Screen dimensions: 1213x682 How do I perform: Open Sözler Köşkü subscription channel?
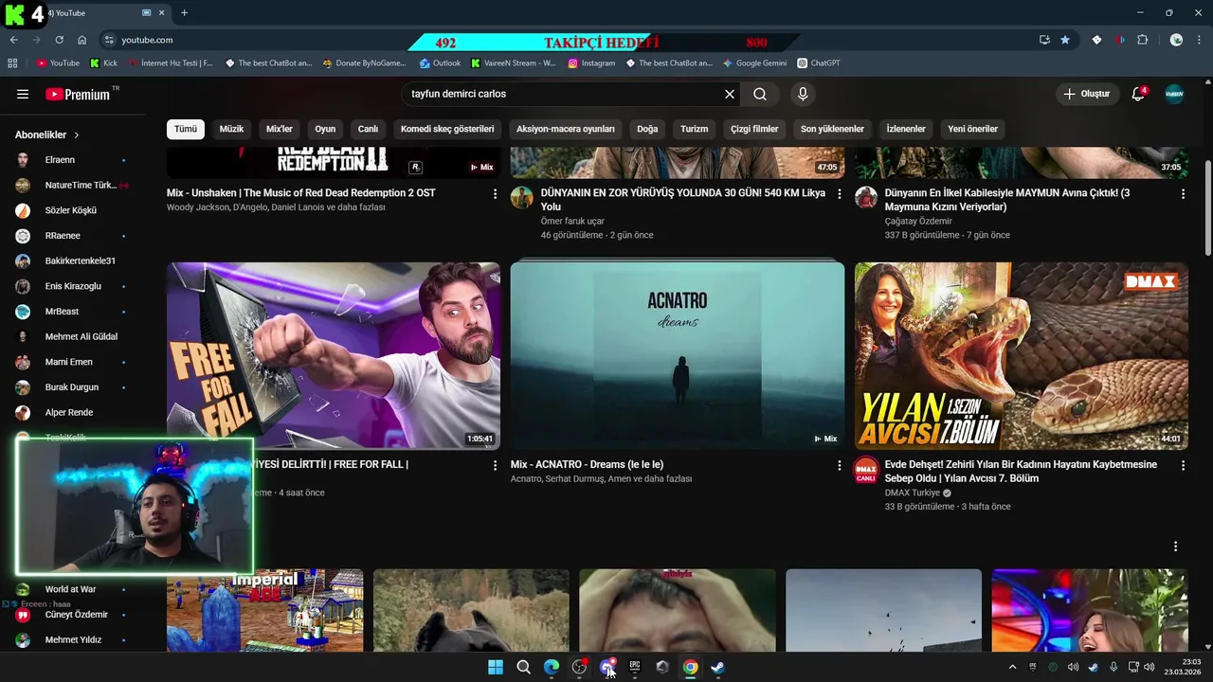tap(71, 210)
